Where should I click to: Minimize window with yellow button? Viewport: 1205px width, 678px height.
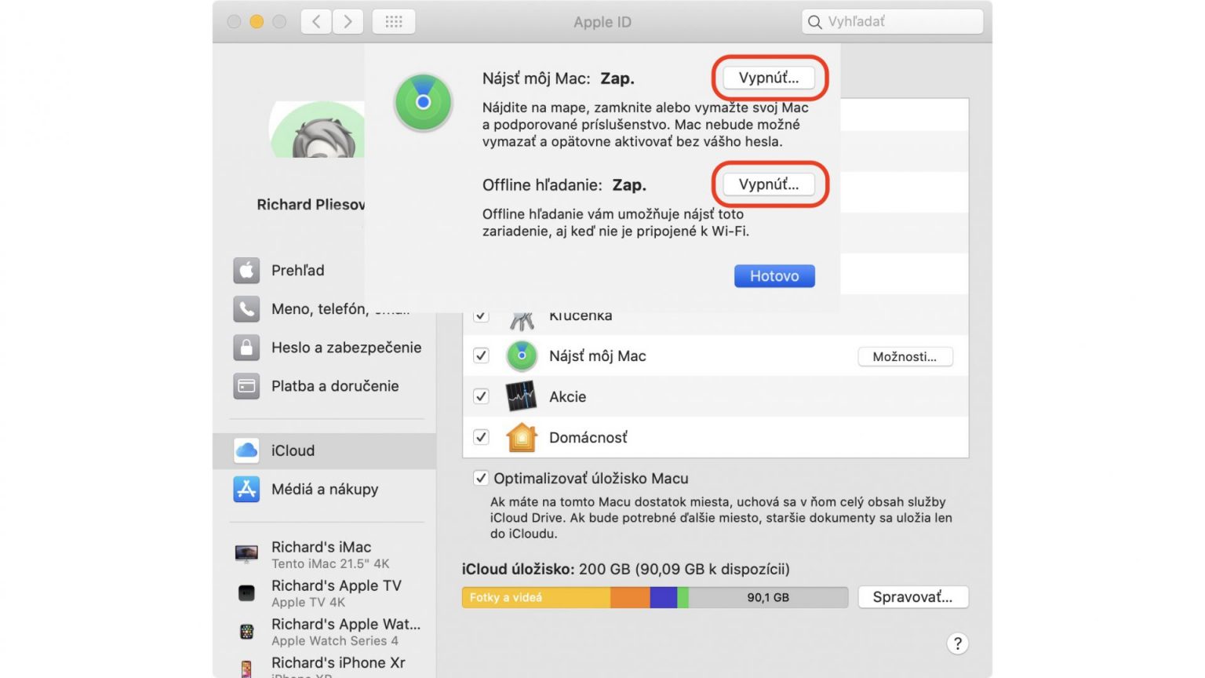click(257, 21)
